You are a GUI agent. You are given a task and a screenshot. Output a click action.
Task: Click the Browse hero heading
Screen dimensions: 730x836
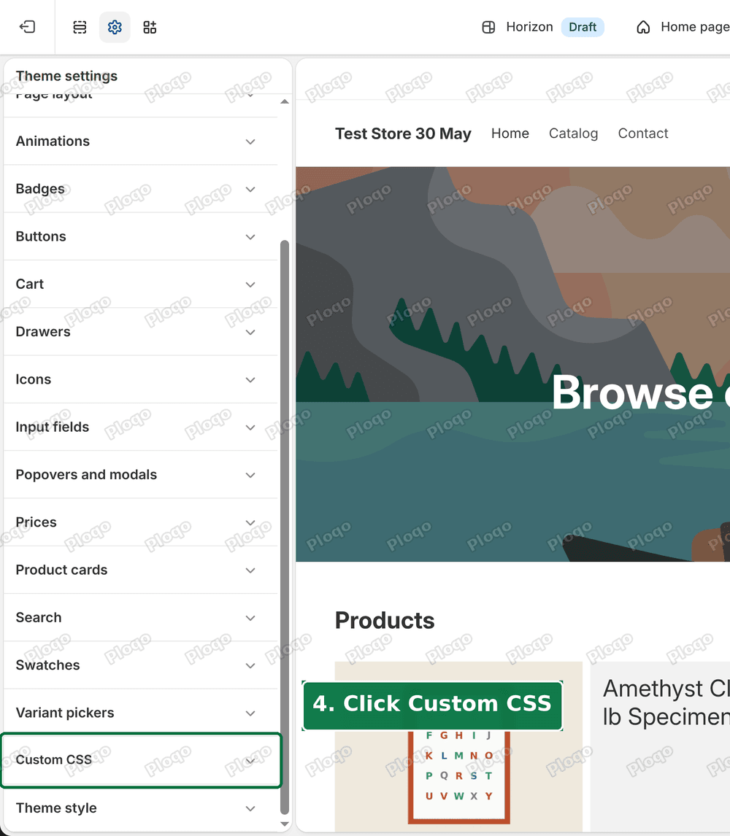pyautogui.click(x=640, y=393)
